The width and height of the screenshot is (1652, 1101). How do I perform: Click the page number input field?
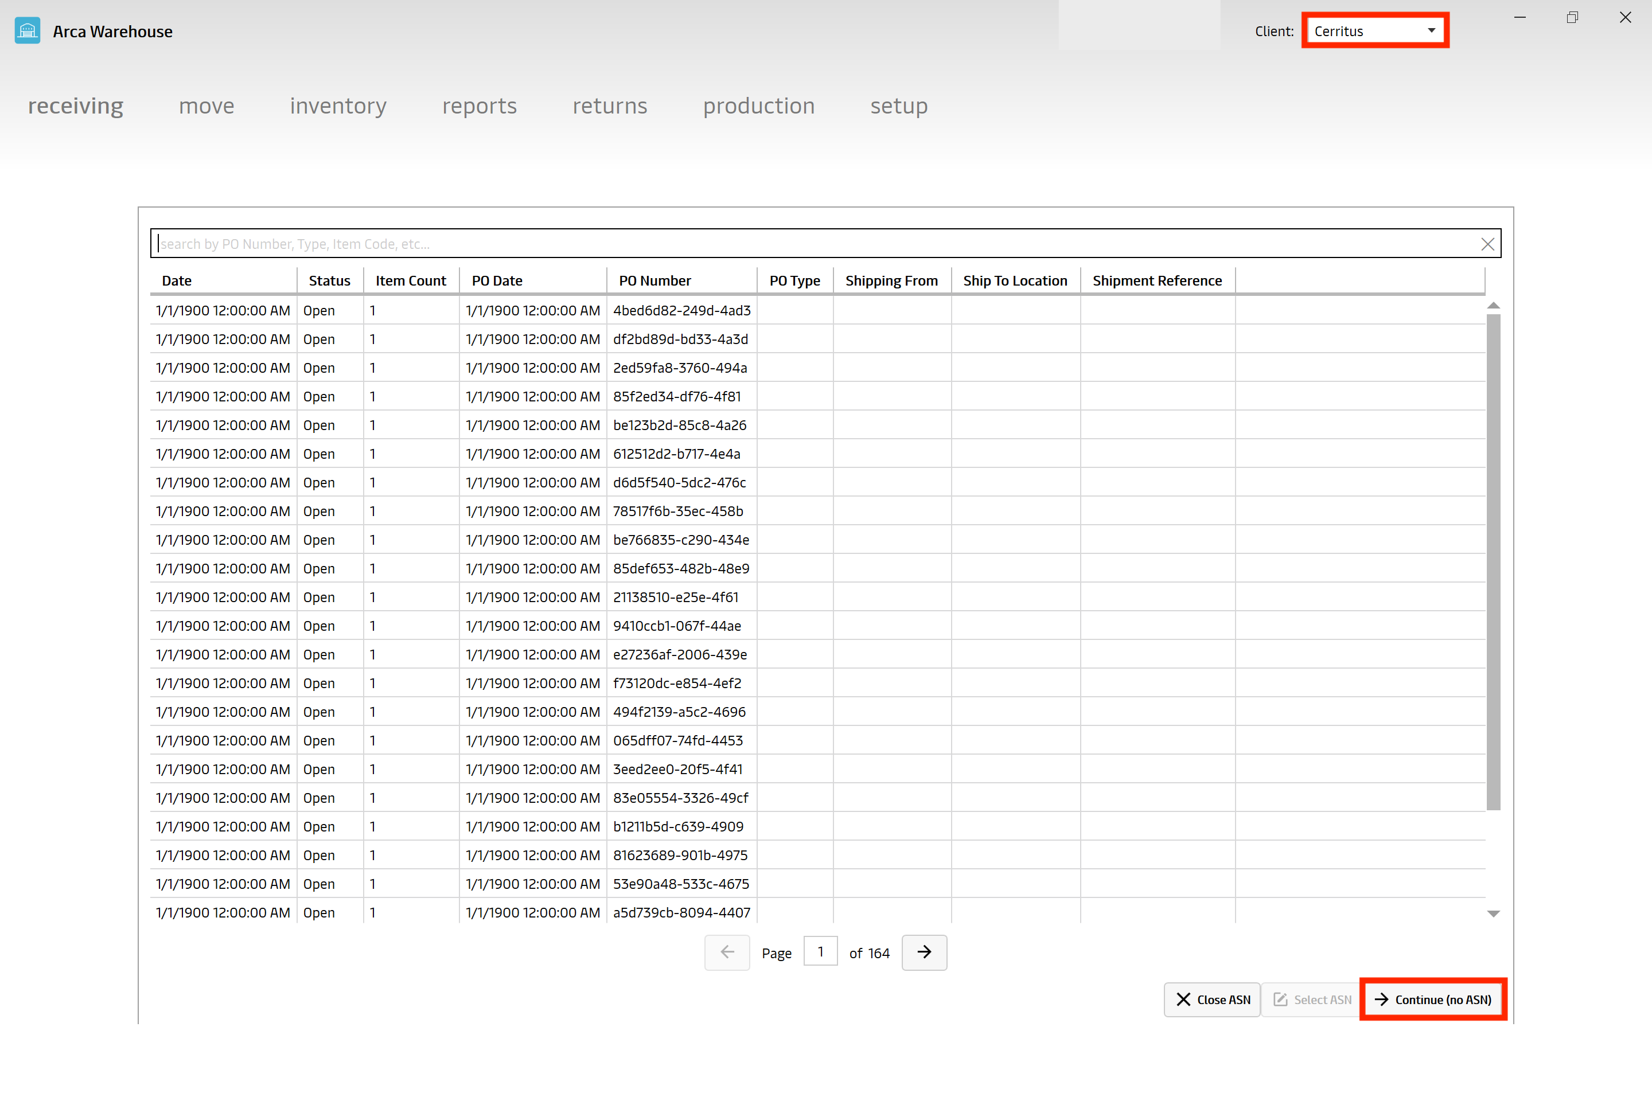[821, 952]
